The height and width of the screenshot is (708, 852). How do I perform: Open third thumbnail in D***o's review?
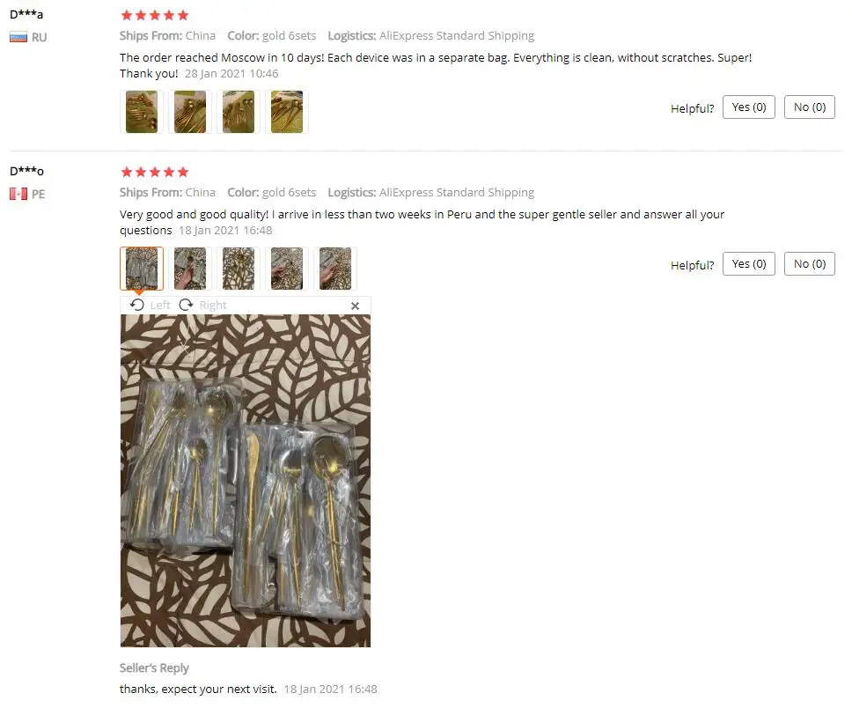click(x=239, y=269)
